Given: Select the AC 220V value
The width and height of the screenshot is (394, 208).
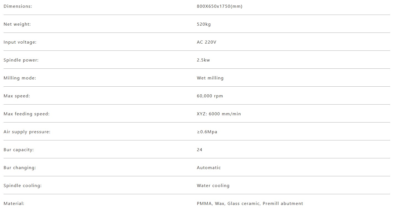Looking at the screenshot, I should 207,42.
